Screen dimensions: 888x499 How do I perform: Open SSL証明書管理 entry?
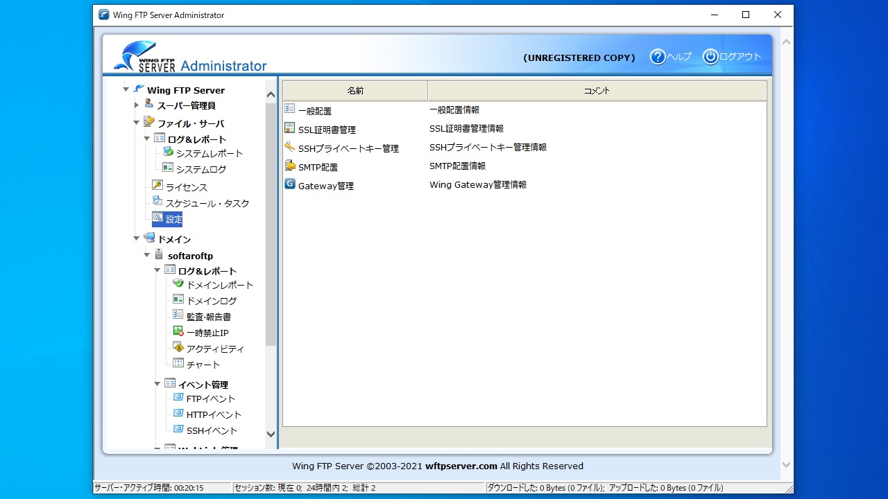point(327,130)
